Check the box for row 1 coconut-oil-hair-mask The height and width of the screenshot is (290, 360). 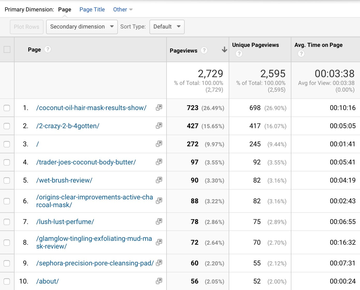[7, 108]
